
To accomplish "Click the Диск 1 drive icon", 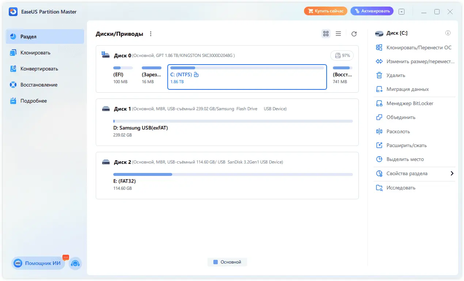I will [106, 109].
